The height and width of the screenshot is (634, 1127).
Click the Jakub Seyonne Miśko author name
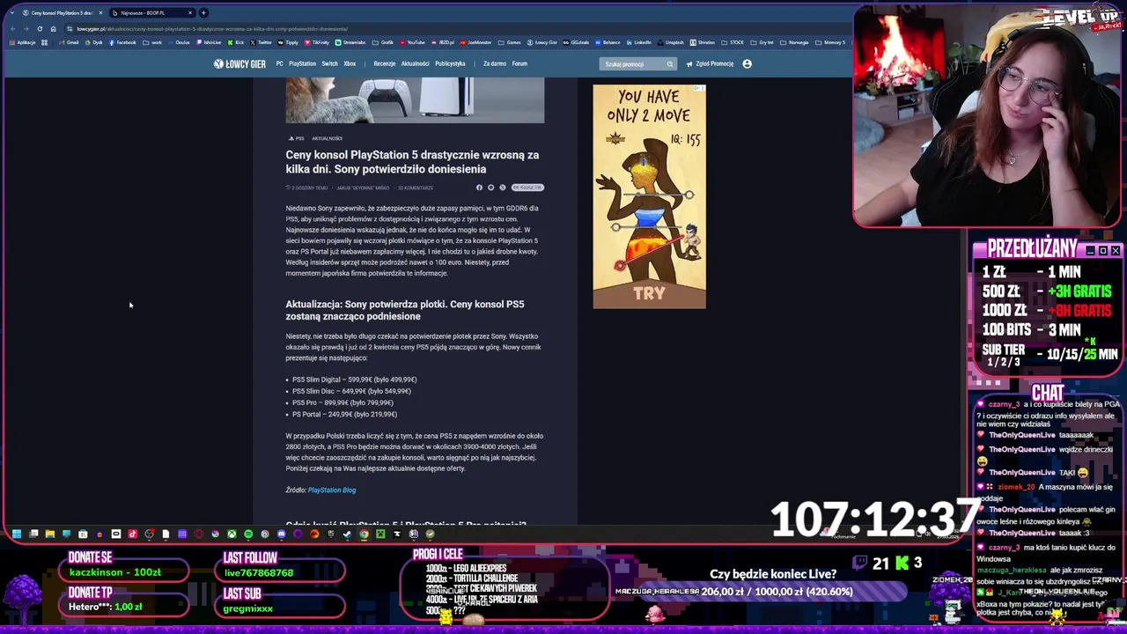click(363, 188)
